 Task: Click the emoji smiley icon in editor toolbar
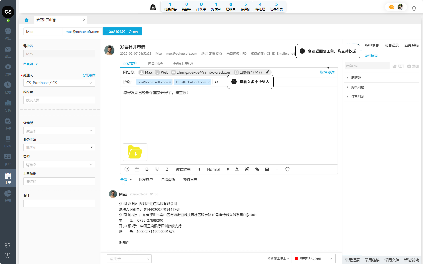pyautogui.click(x=127, y=169)
